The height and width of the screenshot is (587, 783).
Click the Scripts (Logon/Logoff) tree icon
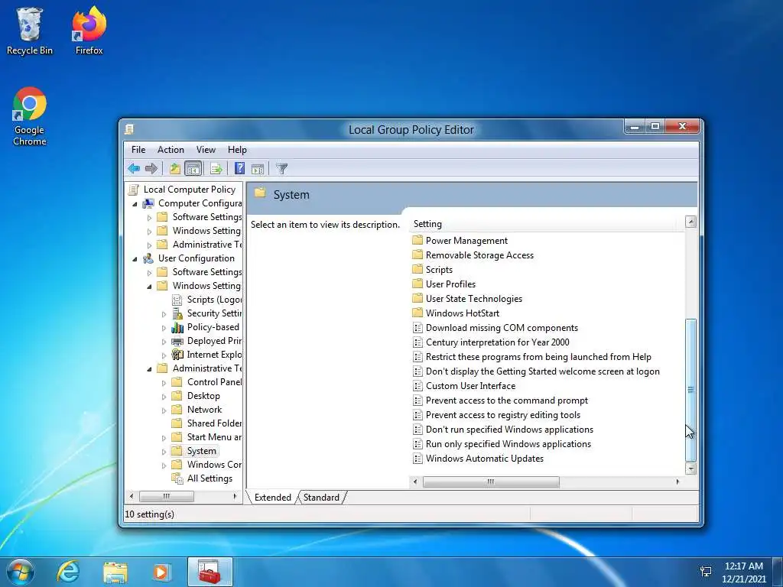point(177,300)
